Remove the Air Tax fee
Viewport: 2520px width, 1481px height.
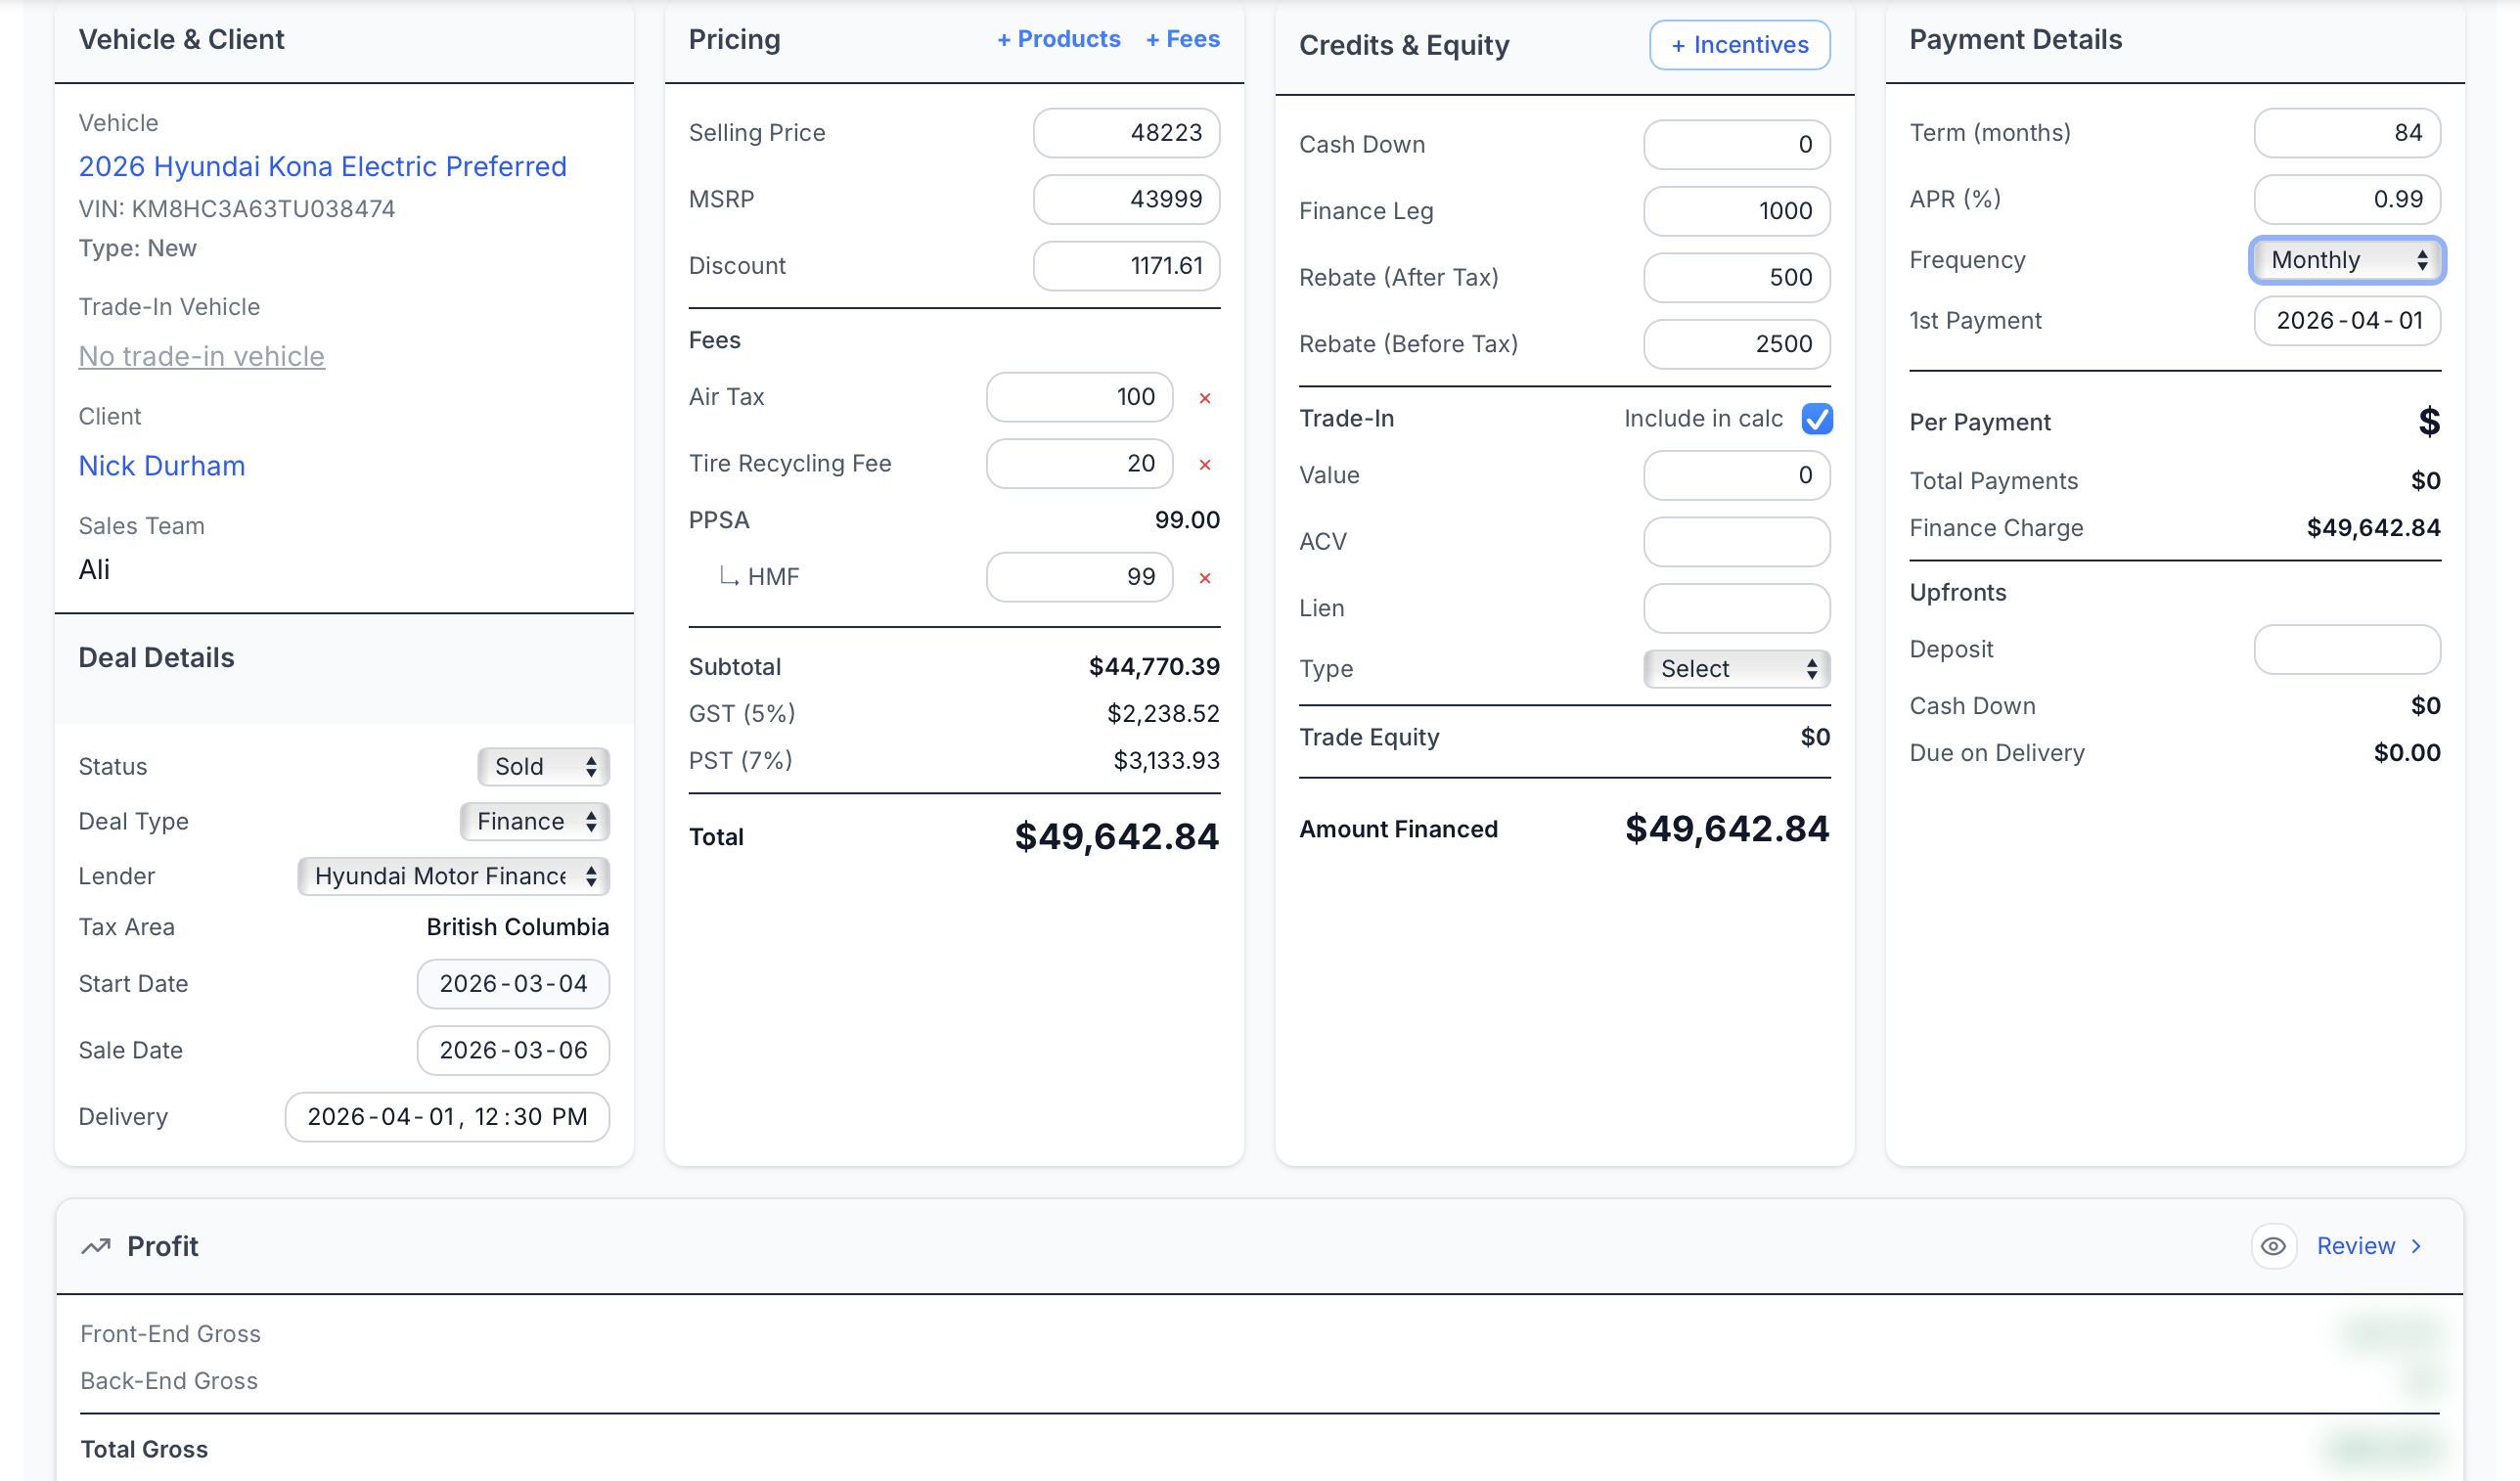(1205, 398)
